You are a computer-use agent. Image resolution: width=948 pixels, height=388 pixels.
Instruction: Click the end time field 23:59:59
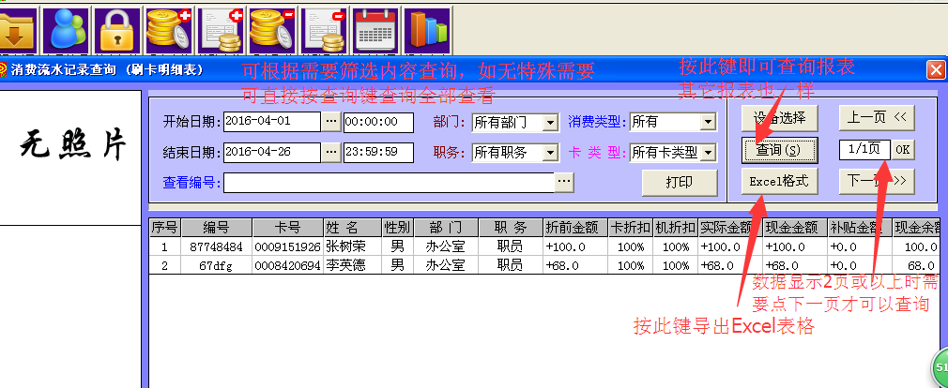378,153
